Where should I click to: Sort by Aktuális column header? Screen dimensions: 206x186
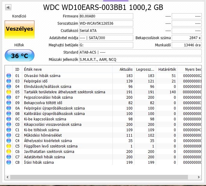pos(123,70)
